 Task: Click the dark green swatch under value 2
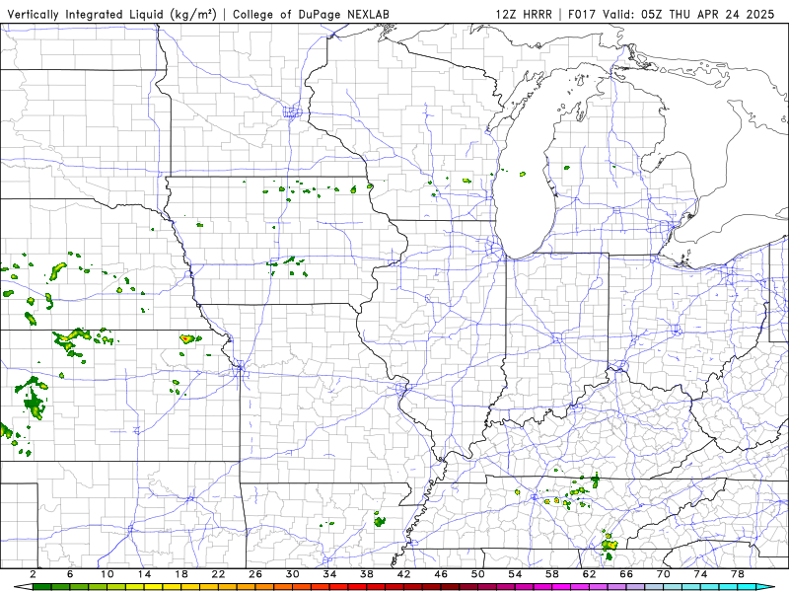click(x=42, y=587)
